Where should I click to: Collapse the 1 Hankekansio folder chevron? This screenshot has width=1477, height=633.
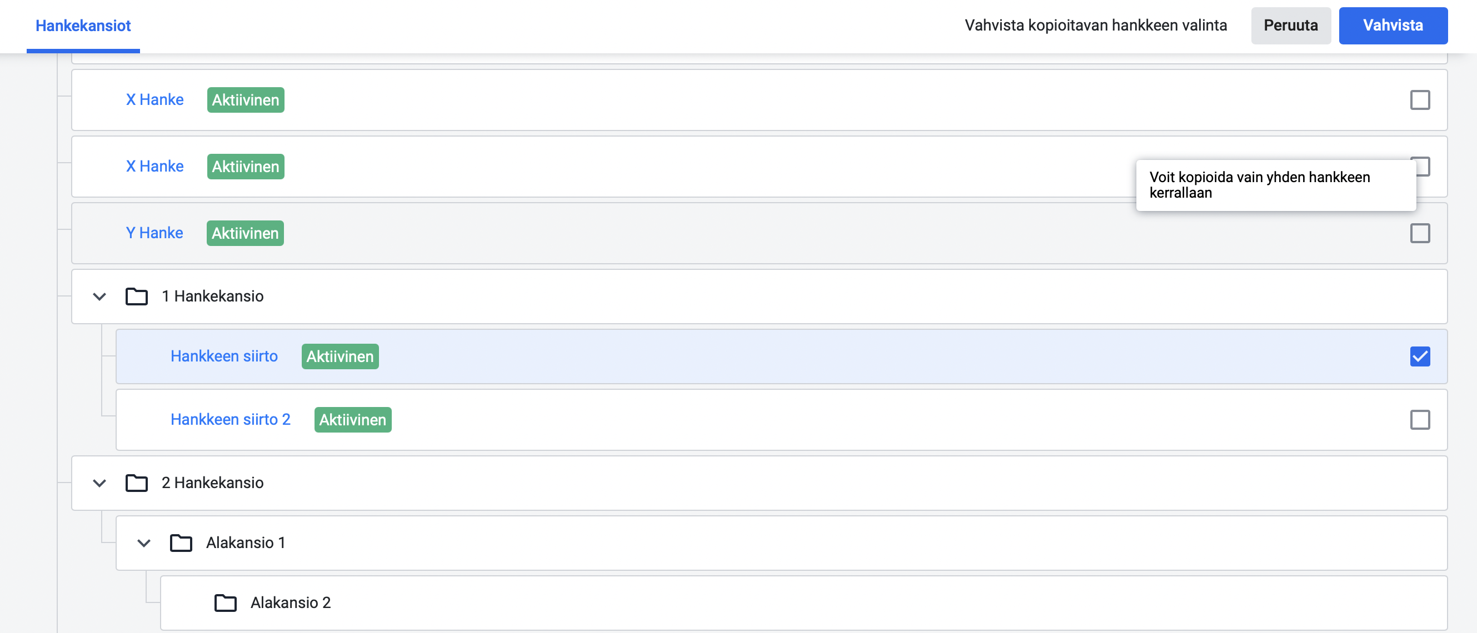point(100,297)
